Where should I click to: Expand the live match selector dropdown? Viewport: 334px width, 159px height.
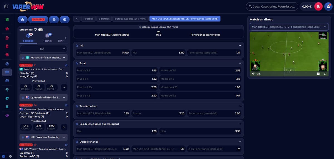[x=289, y=27]
